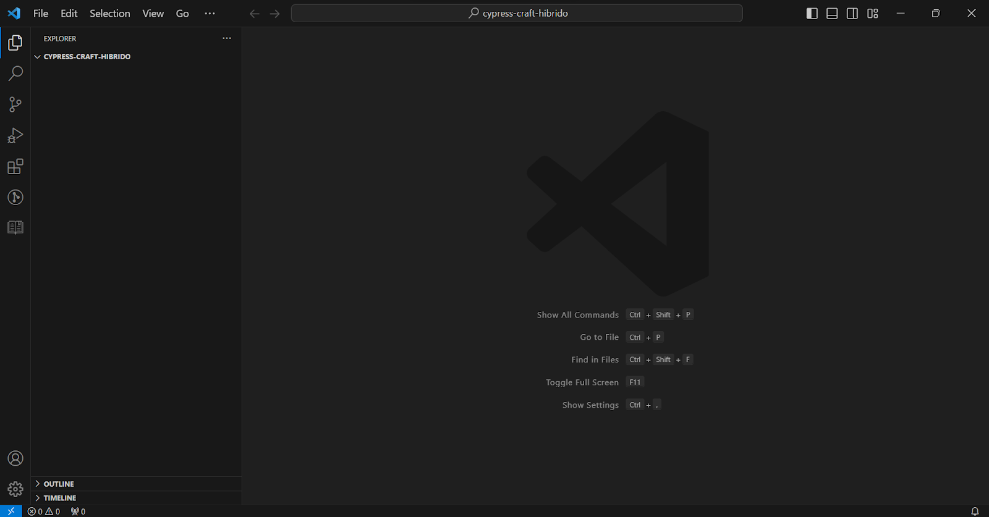Toggle the primary side bar layout icon

(x=812, y=14)
